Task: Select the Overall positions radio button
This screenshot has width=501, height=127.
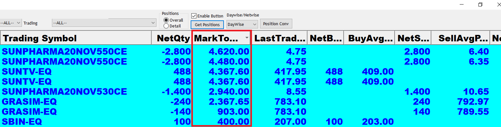Action: (x=166, y=20)
